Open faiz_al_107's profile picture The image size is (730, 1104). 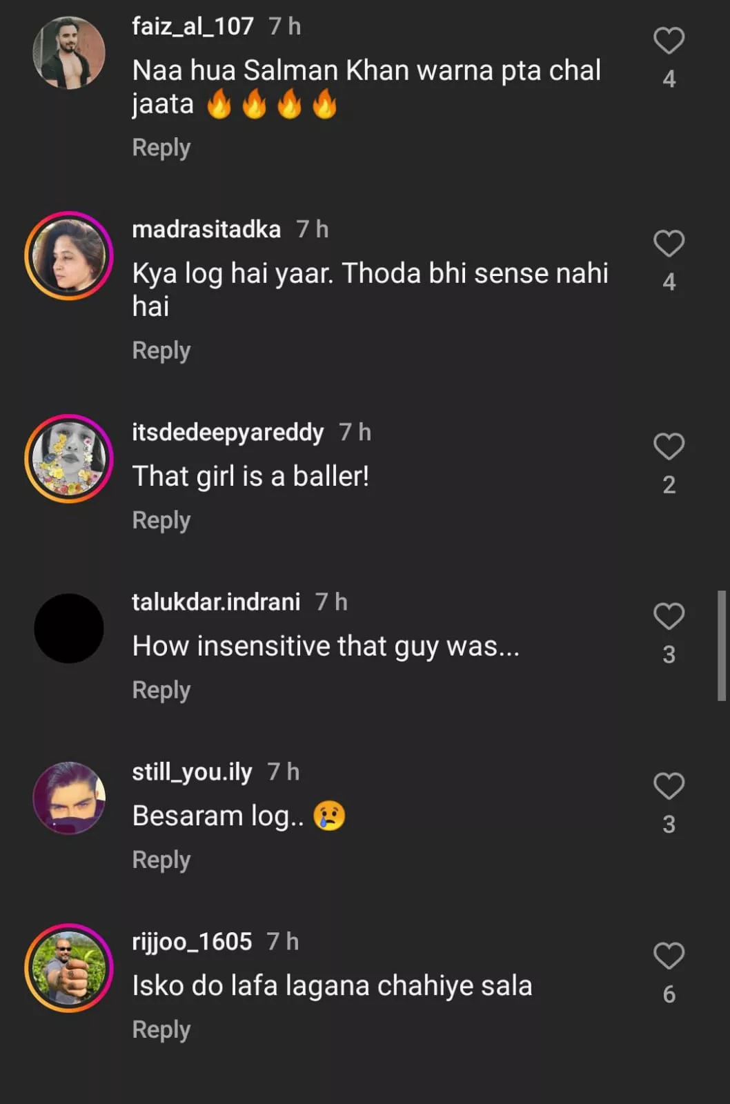69,53
